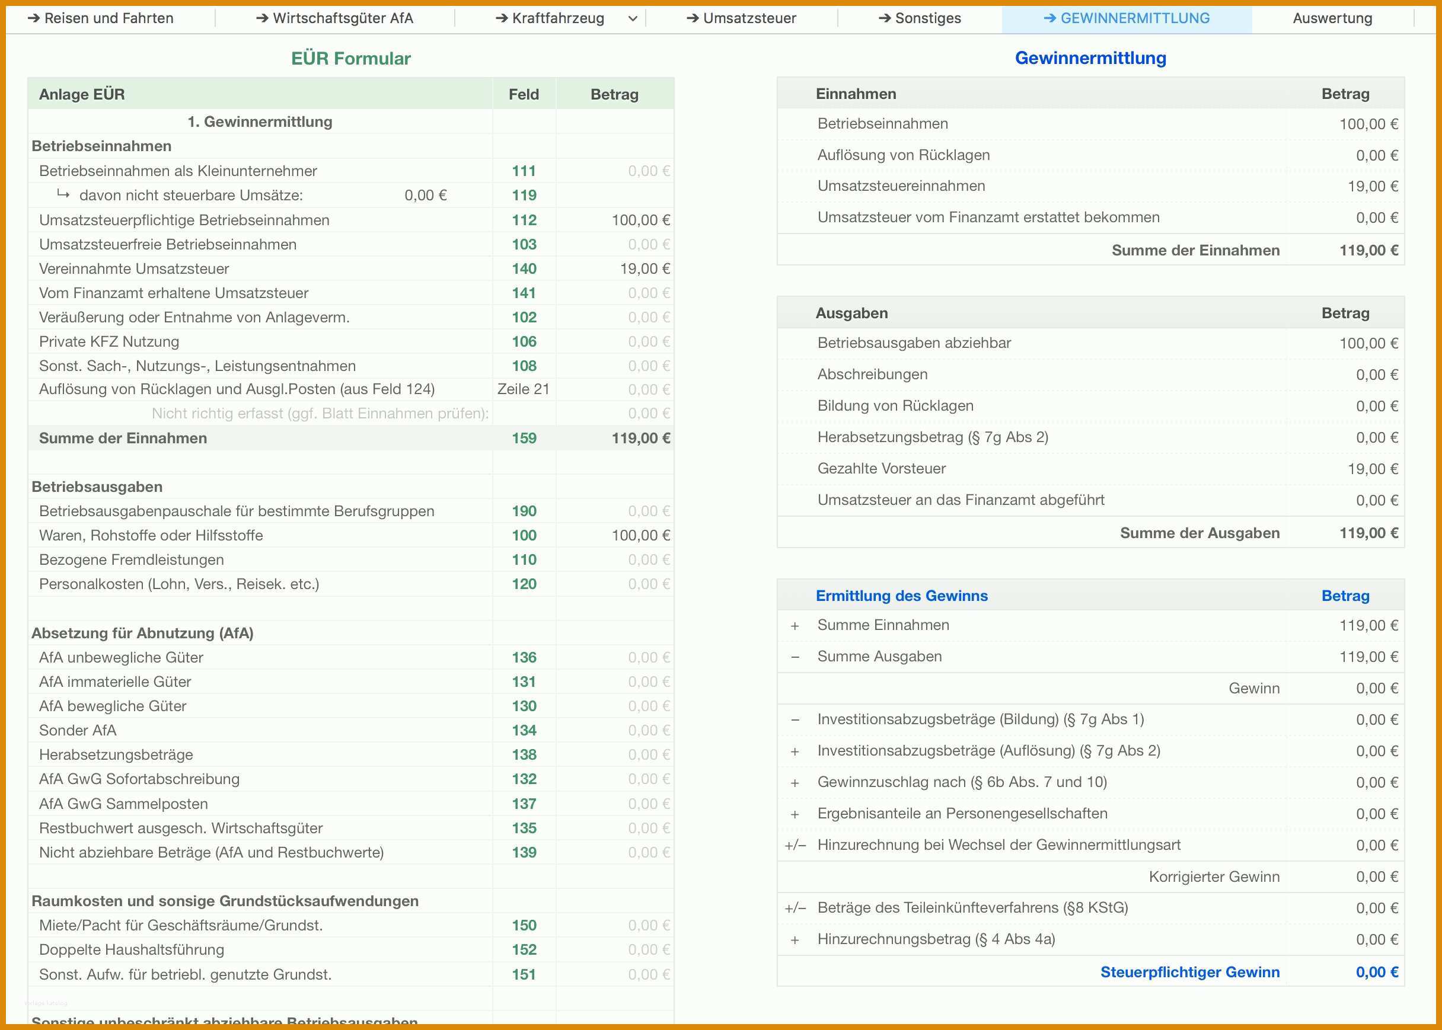
Task: Click Hinzurechnung bei Wechsel der Gewinnermittlungsart row
Action: point(1090,846)
